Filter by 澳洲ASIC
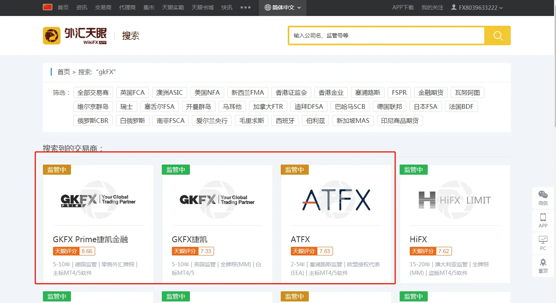The width and height of the screenshot is (556, 303). (x=170, y=92)
